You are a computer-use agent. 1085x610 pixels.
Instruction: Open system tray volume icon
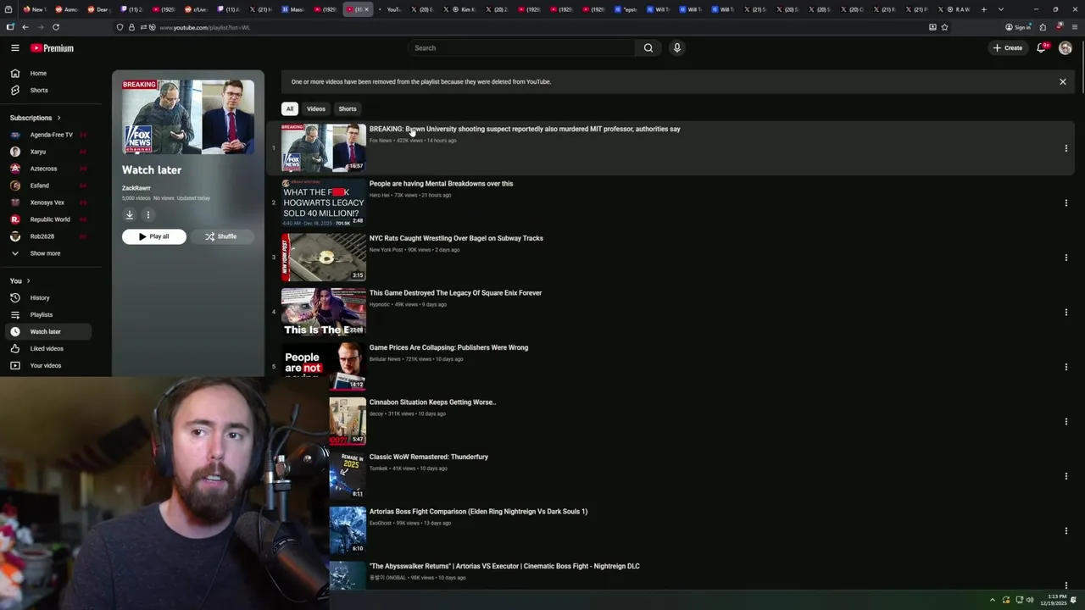click(x=1030, y=600)
